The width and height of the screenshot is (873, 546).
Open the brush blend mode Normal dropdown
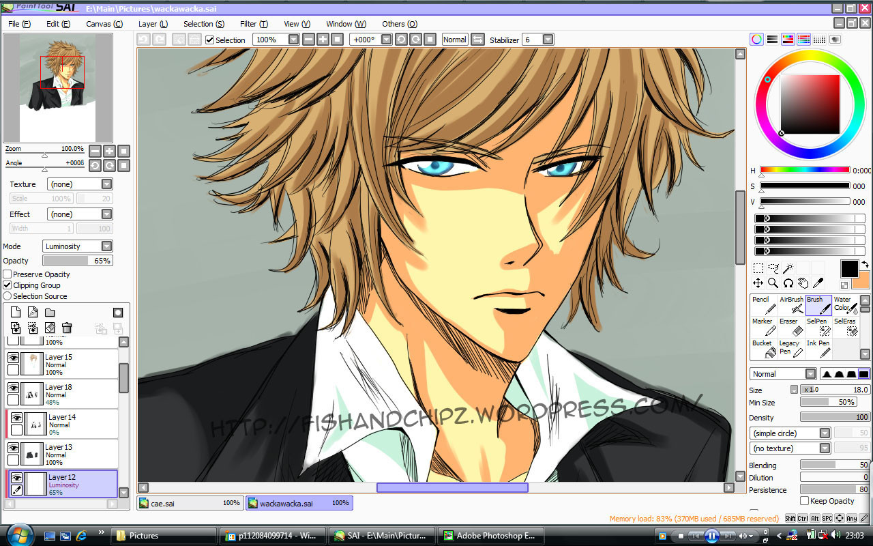783,374
